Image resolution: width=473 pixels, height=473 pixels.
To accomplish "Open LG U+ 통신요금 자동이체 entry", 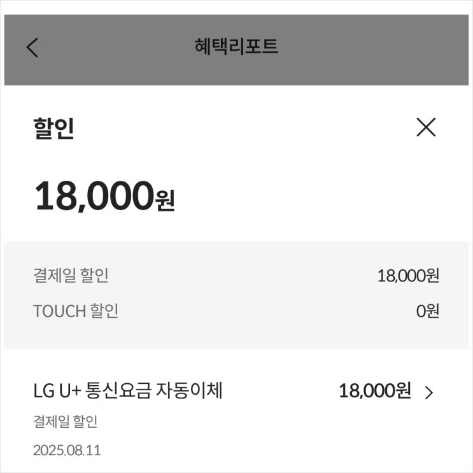I will 127,390.
